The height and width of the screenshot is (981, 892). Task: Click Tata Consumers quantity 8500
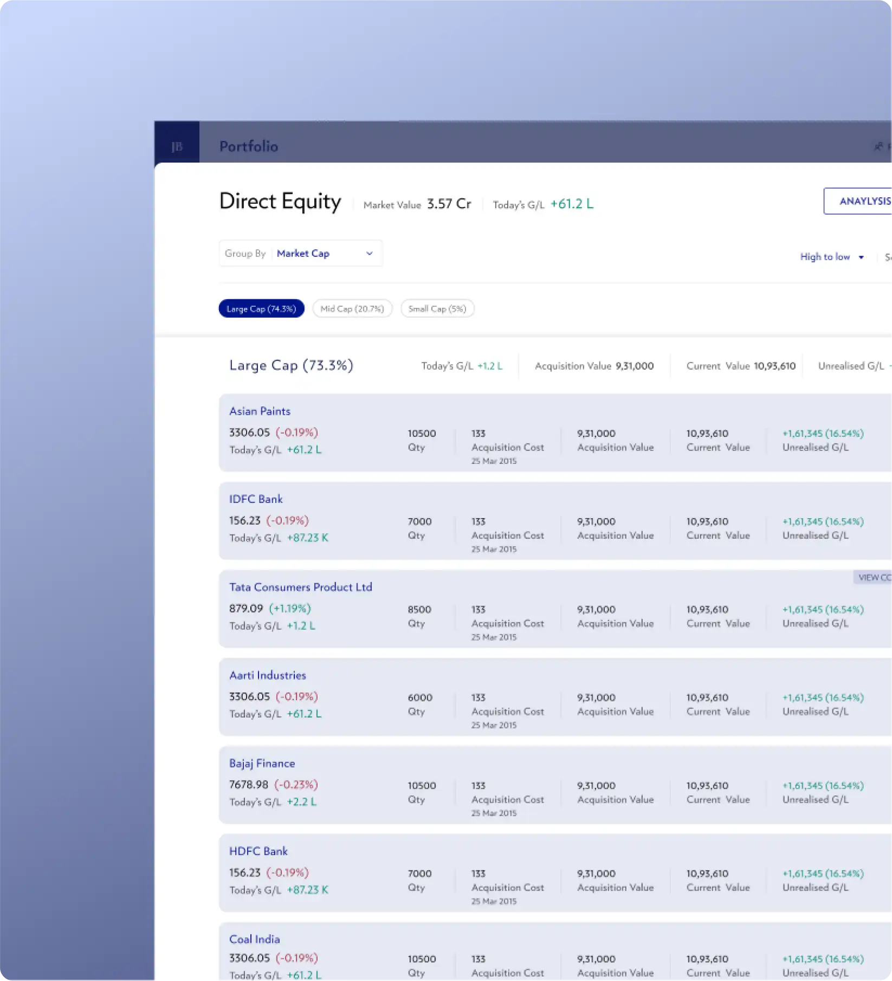(x=419, y=610)
